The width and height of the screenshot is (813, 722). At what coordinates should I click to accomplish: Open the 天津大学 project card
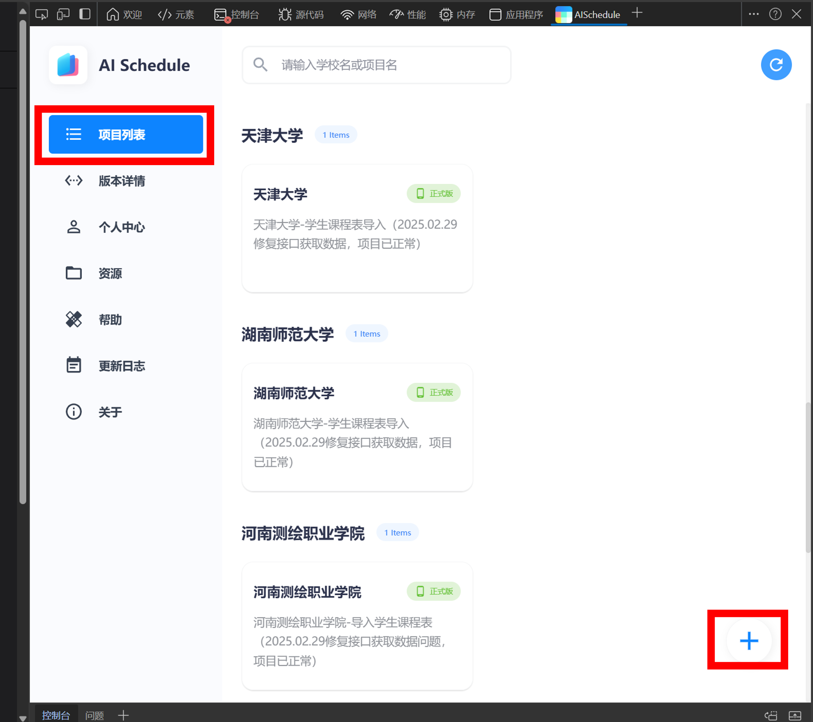pyautogui.click(x=357, y=228)
